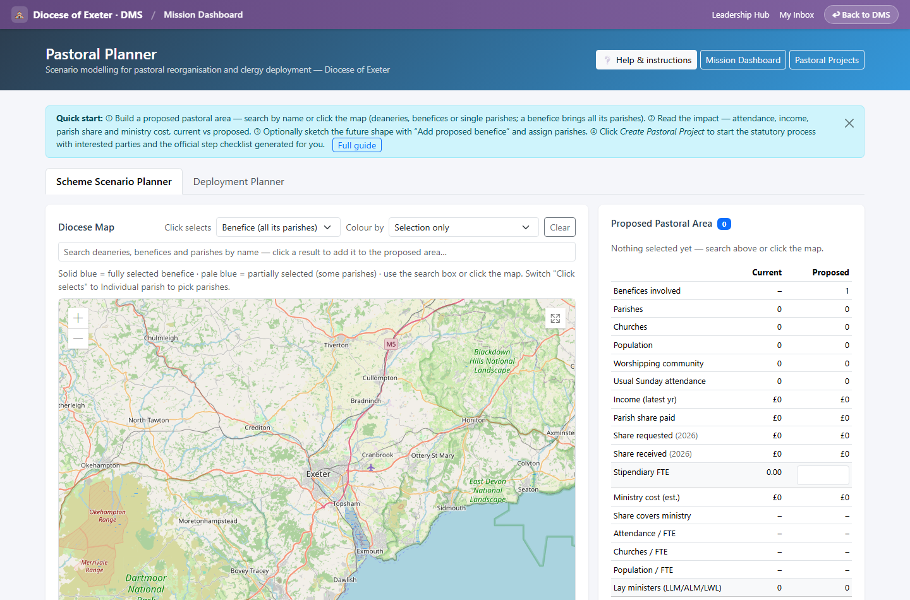Click the Lay ministers (LLM/ALM/LWL) row label
Screen dimensions: 910x600
click(667, 588)
